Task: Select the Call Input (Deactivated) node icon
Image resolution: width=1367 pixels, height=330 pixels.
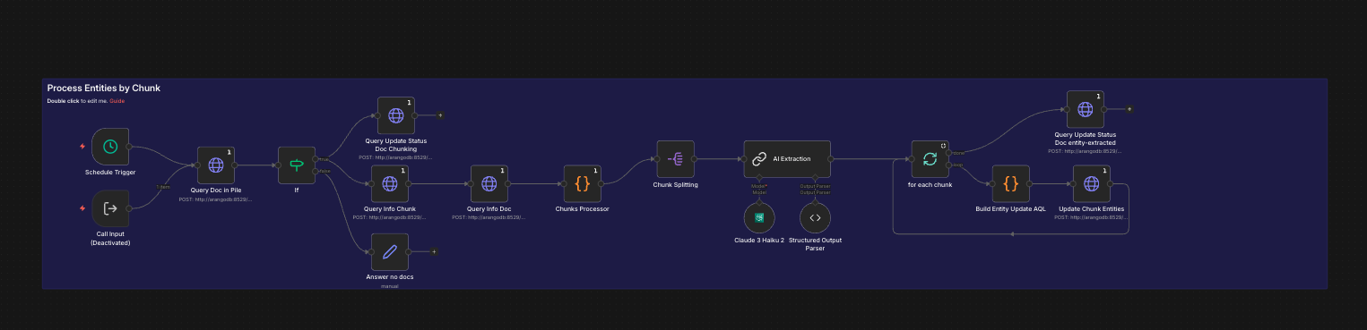Action: click(x=109, y=208)
